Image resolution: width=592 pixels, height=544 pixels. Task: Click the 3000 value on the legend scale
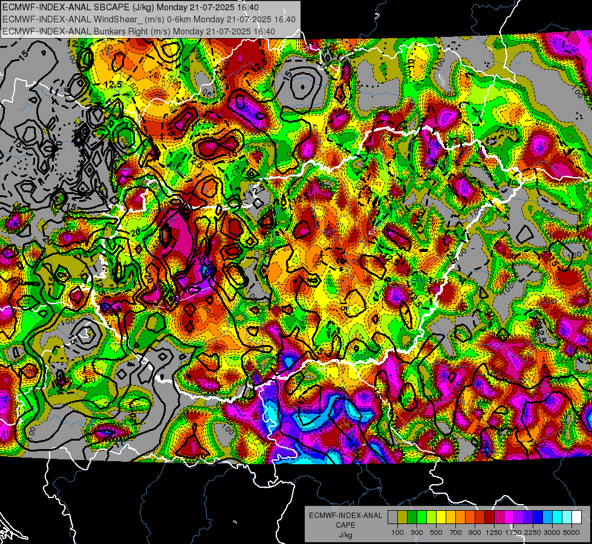click(552, 533)
